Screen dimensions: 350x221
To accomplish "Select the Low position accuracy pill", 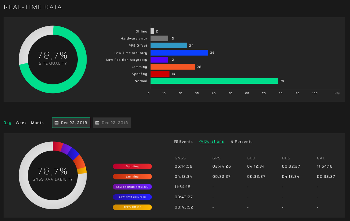I will tap(132, 187).
